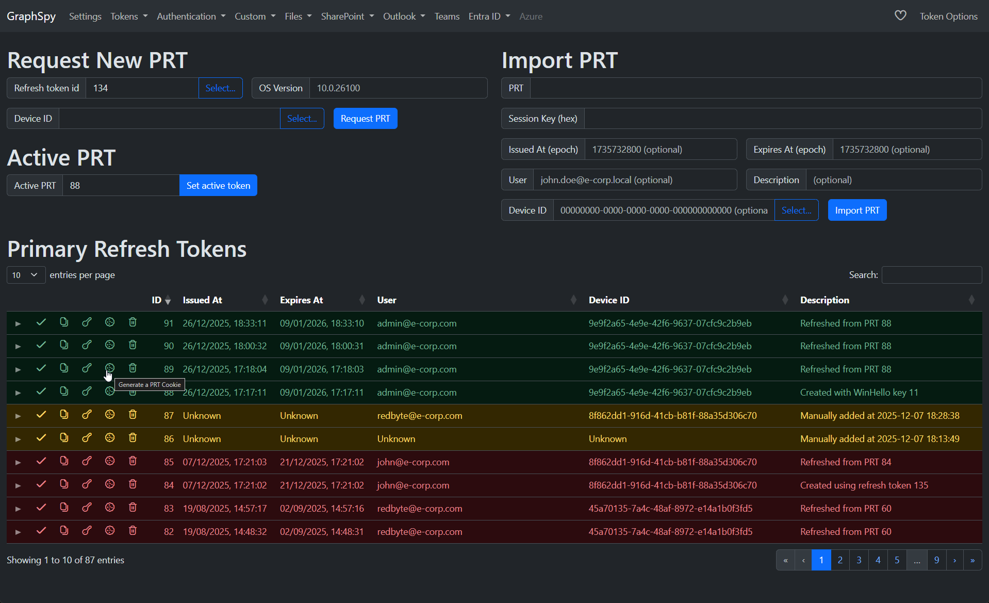Click the checkmark icon for PRT 87

pyautogui.click(x=41, y=415)
